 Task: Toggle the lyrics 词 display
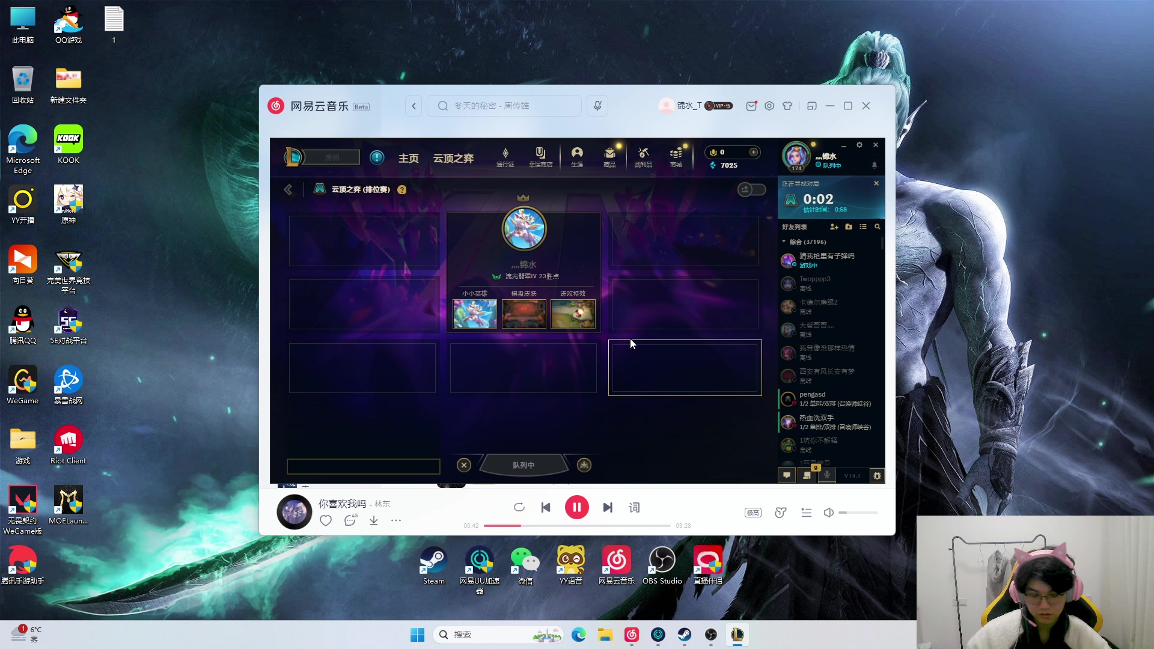[x=634, y=508]
